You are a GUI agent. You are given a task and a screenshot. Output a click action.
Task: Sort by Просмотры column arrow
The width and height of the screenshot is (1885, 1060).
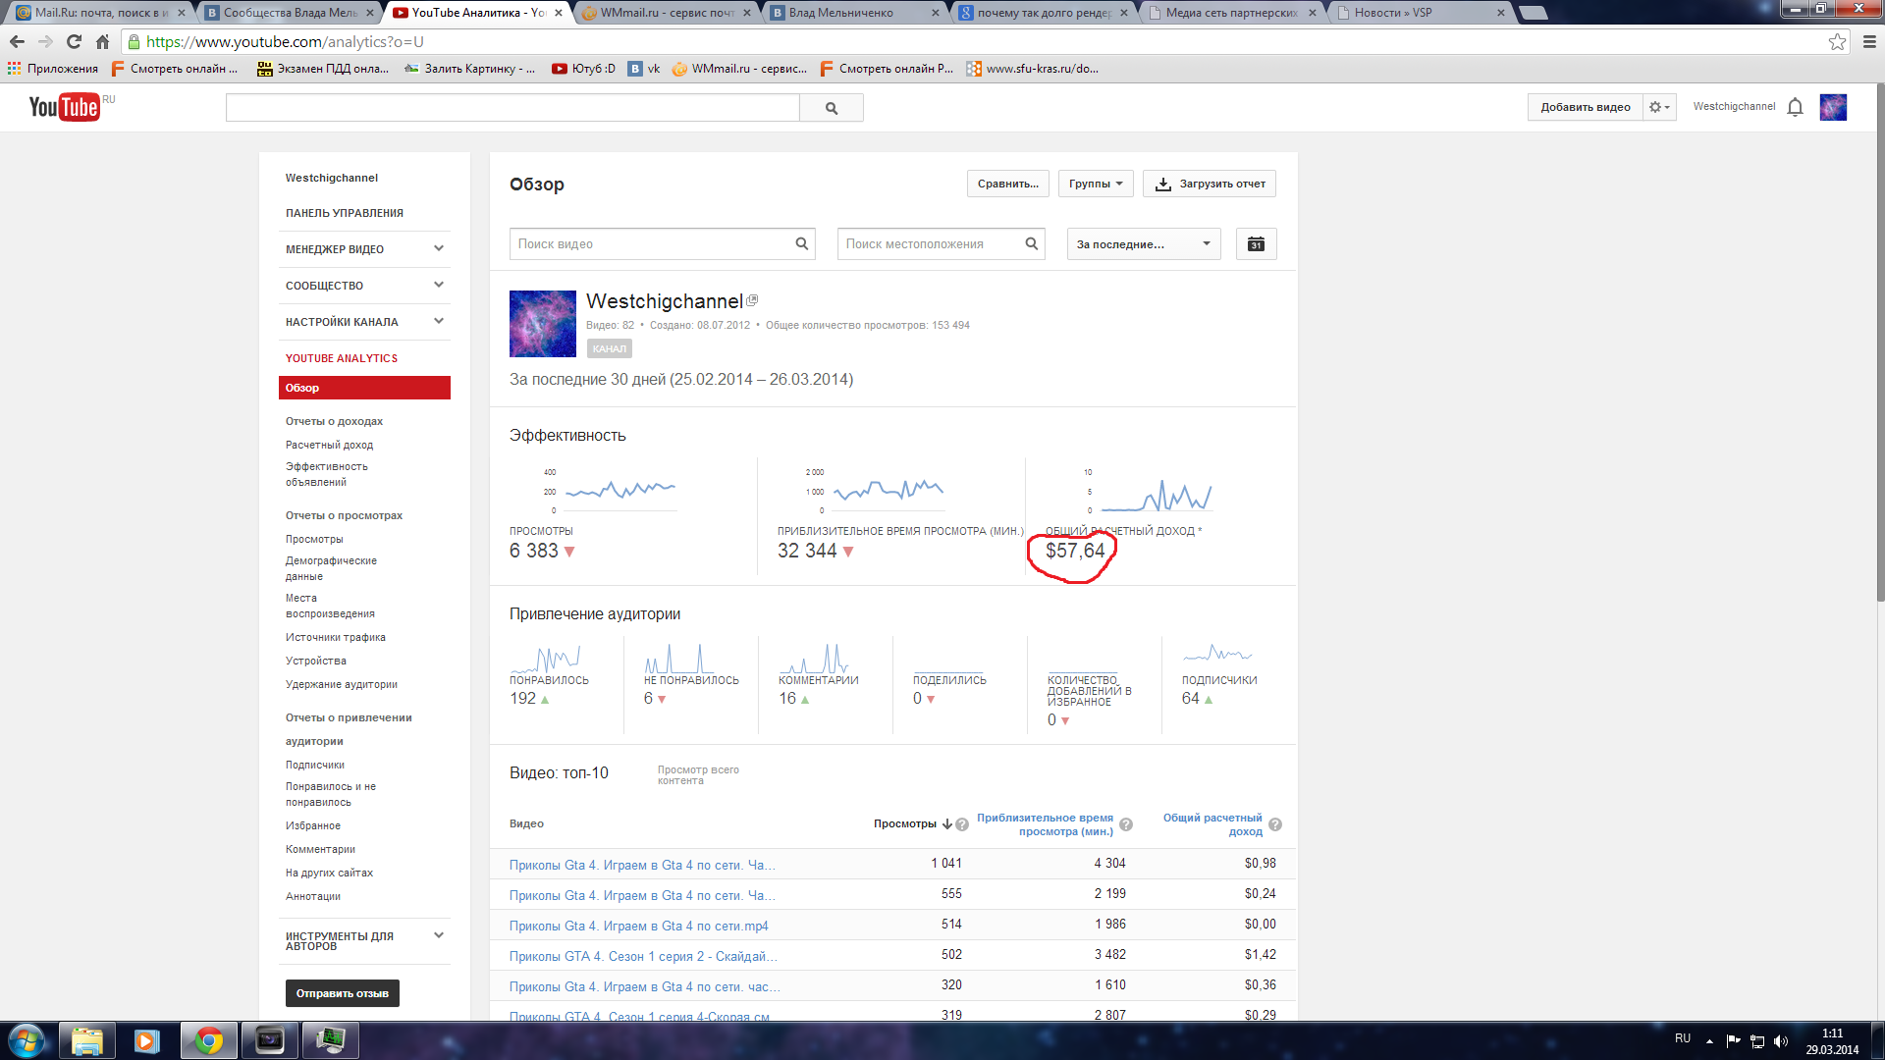[x=947, y=824]
